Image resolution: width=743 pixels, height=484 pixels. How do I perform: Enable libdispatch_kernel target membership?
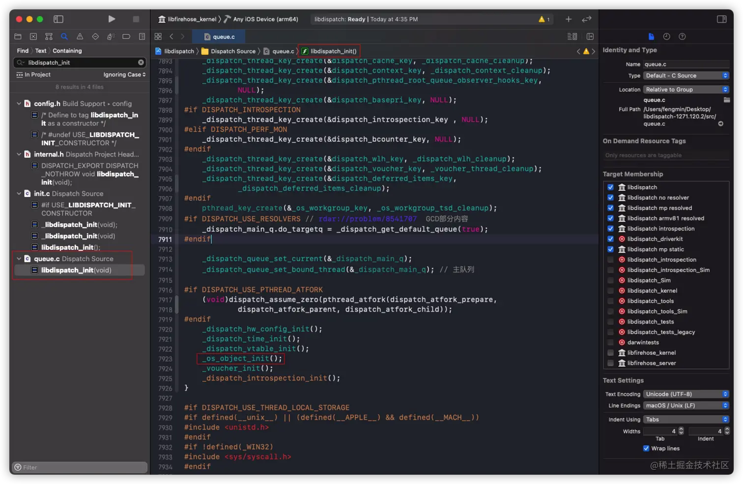[x=610, y=291]
